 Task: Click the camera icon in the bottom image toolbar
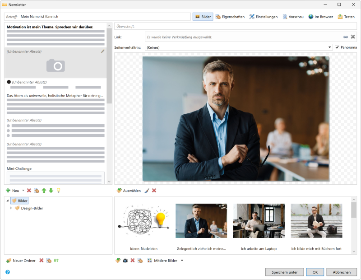tap(125, 261)
